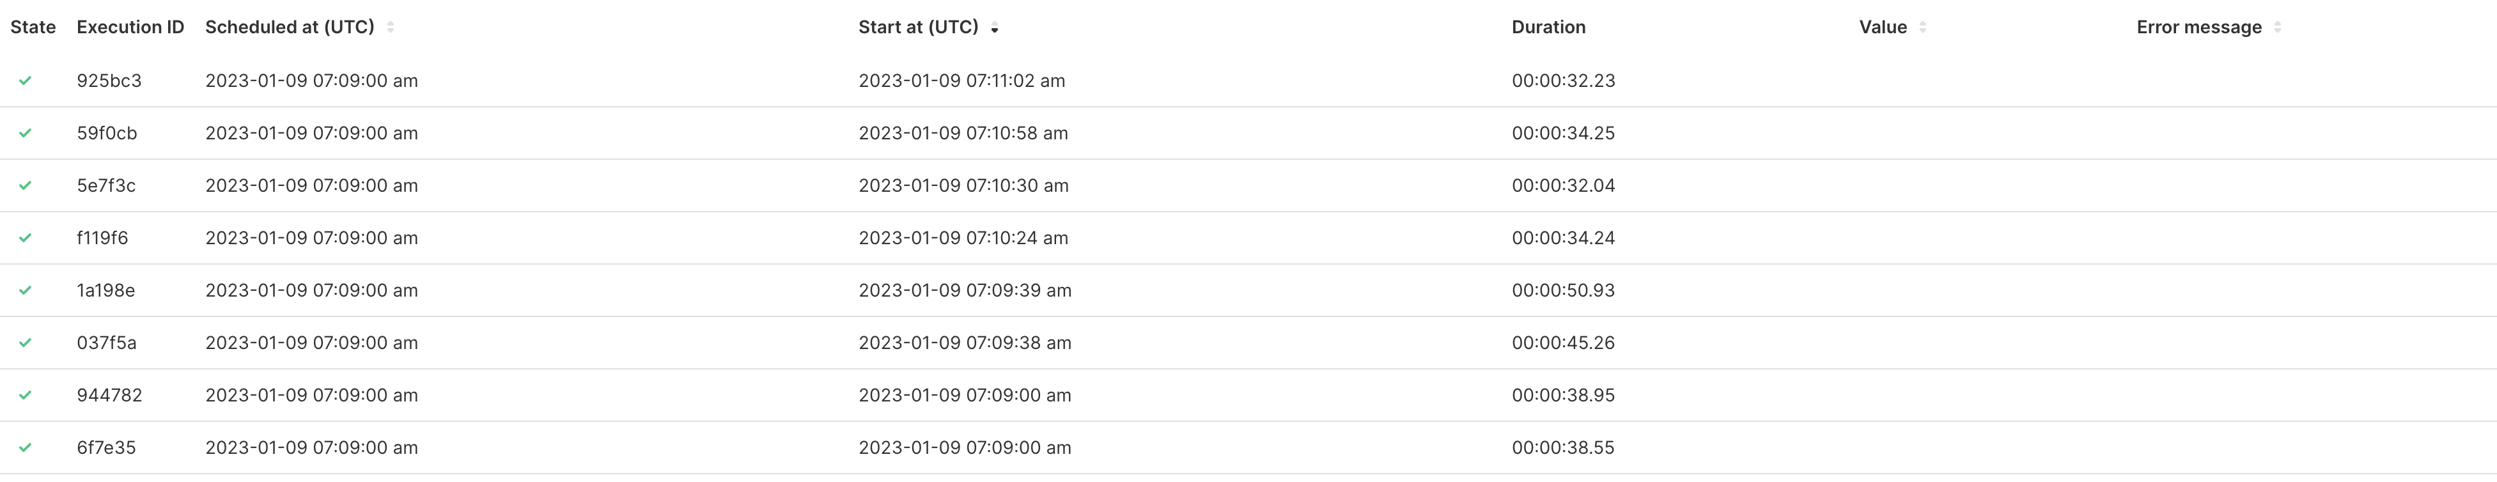Click the success checkmark for execution 925bc3
Image resolution: width=2497 pixels, height=482 pixels.
(25, 81)
